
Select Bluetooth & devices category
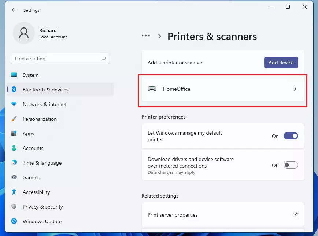click(x=60, y=90)
